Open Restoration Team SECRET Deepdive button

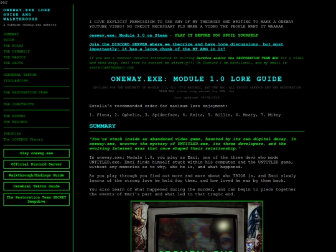point(37,200)
